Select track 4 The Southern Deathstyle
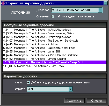Image resolution: width=109 pixels, height=106 pixels. click(55, 41)
